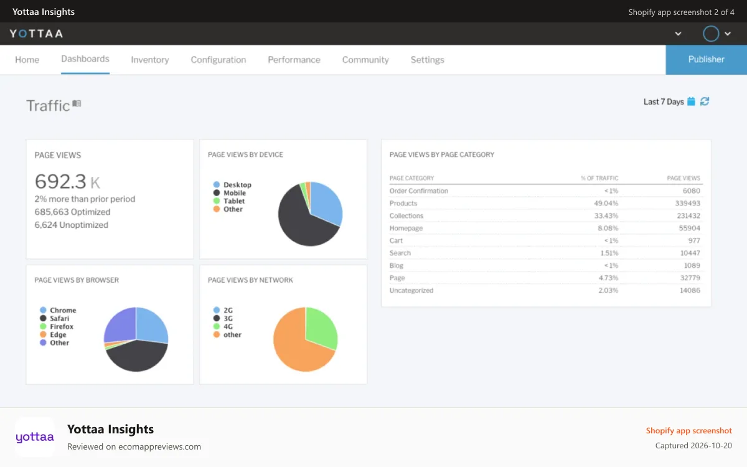
Task: Select the Homepage table row
Action: click(545, 229)
